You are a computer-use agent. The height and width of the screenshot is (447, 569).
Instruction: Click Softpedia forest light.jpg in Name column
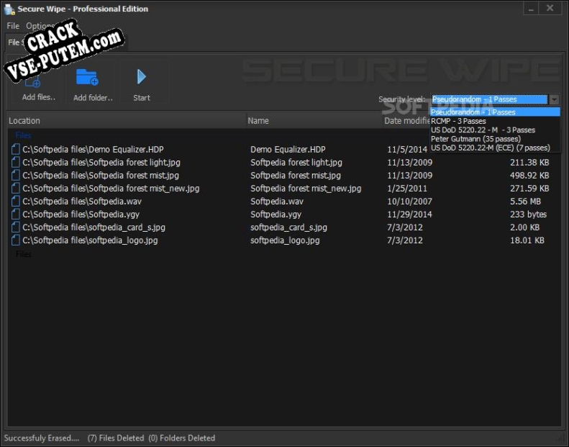[296, 162]
